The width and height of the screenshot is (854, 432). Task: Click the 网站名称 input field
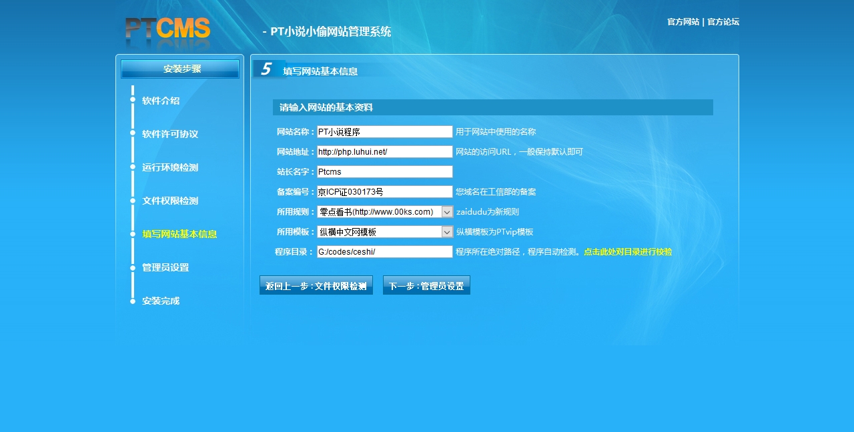(385, 132)
